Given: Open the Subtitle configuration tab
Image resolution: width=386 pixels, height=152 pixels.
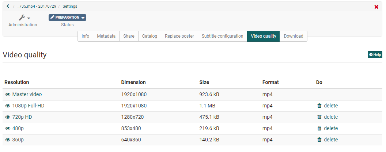Looking at the screenshot, I should [222, 36].
